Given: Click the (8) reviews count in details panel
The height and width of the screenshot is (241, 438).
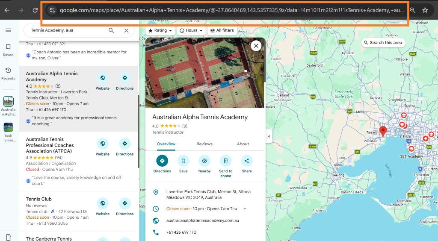Looking at the screenshot, I should 185,126.
